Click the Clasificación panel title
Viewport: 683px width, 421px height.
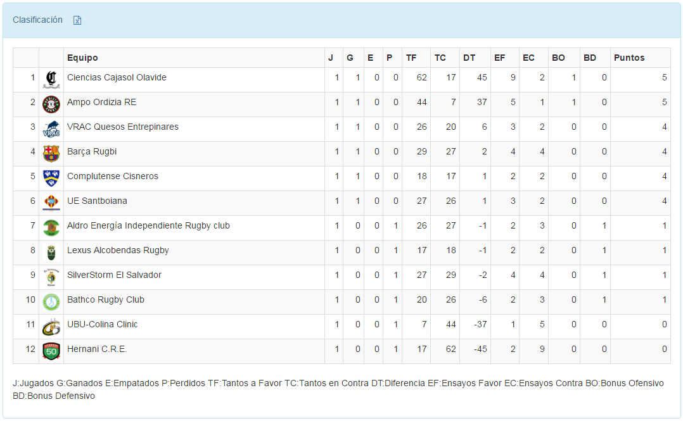point(37,20)
